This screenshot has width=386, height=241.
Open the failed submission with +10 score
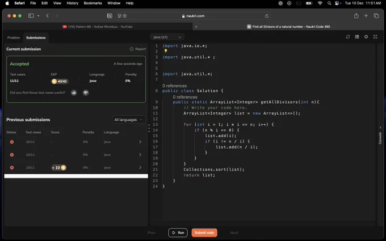[75, 167]
